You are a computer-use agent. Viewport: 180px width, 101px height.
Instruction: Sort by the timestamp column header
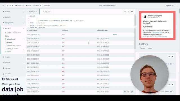point(33,31)
